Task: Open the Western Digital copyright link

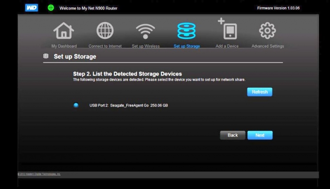Action: 39,174
